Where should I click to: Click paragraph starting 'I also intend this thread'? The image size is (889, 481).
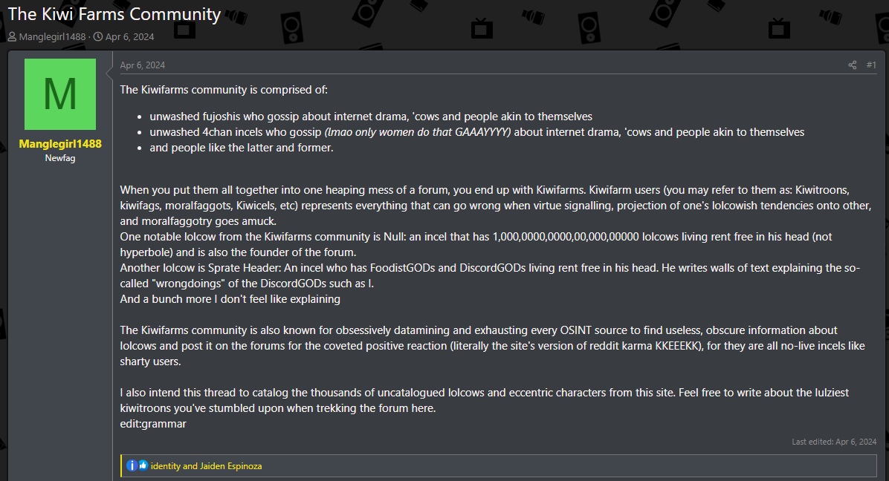tap(484, 400)
